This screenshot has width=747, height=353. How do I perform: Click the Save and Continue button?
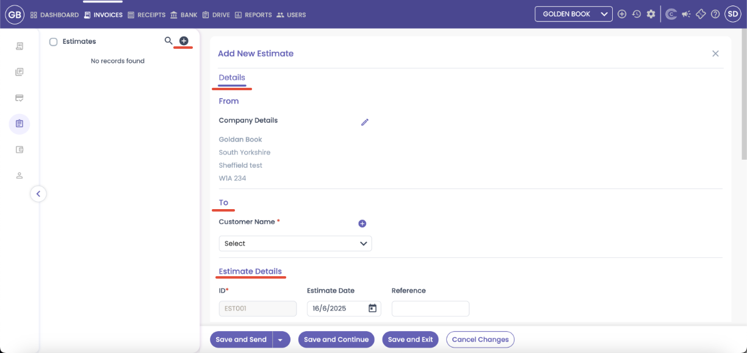pos(336,340)
